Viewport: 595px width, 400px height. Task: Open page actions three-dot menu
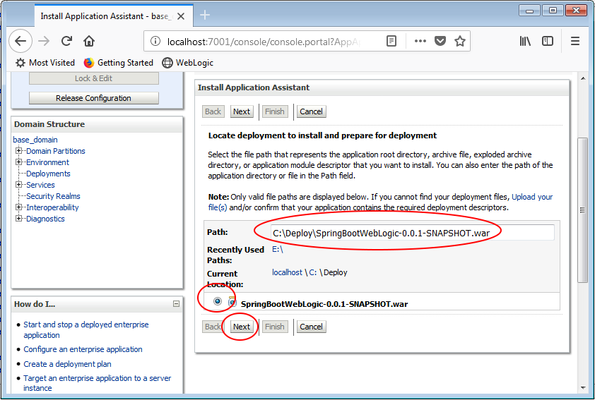pos(420,41)
